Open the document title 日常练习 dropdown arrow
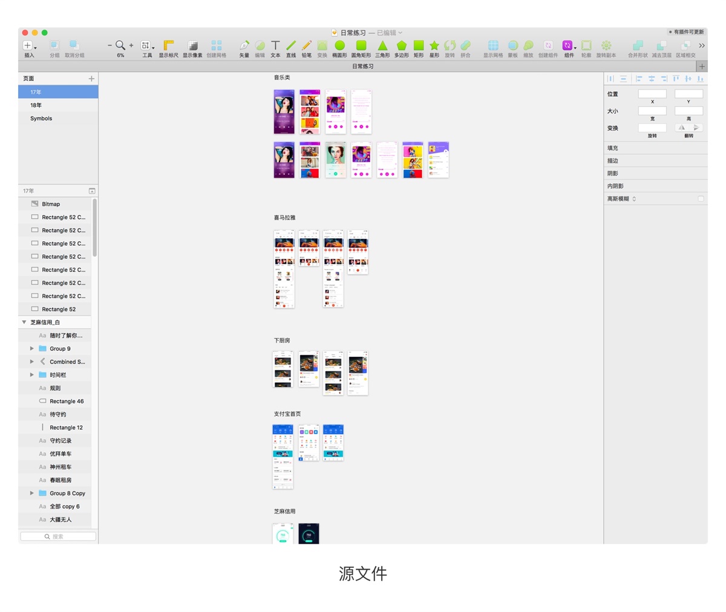726x612 pixels. (400, 33)
